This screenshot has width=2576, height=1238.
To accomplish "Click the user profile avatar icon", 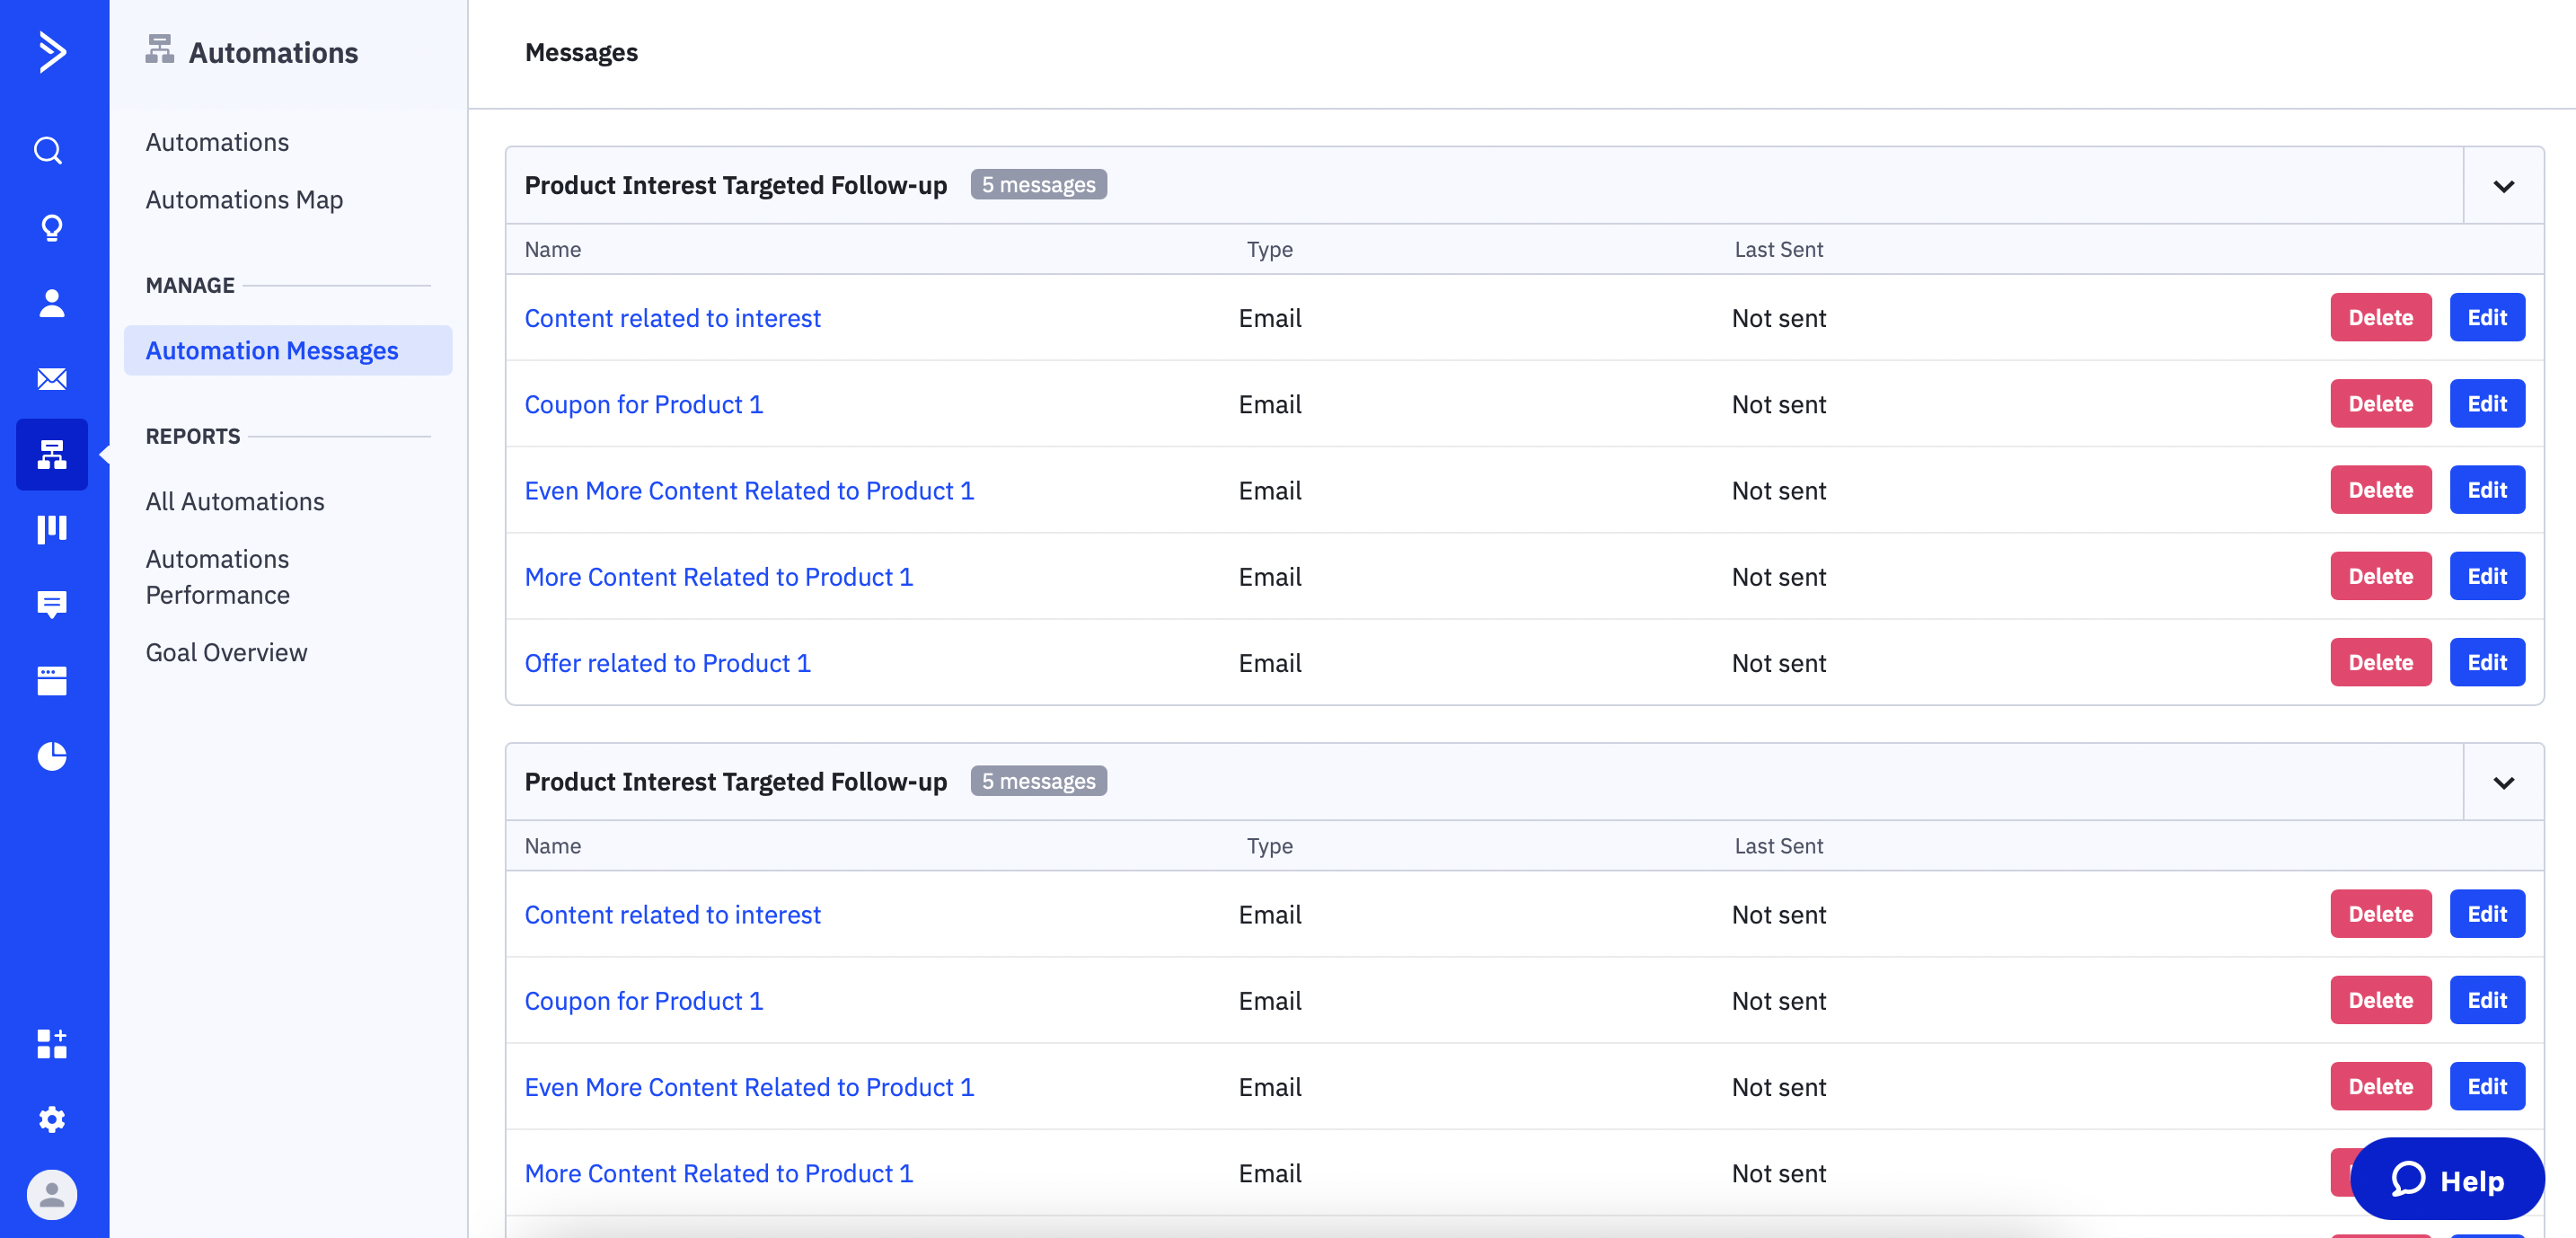I will [x=51, y=1194].
